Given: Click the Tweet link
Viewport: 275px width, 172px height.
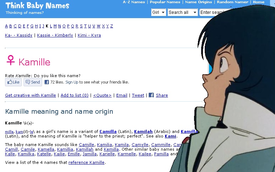Looking at the screenshot, I should [138, 95].
